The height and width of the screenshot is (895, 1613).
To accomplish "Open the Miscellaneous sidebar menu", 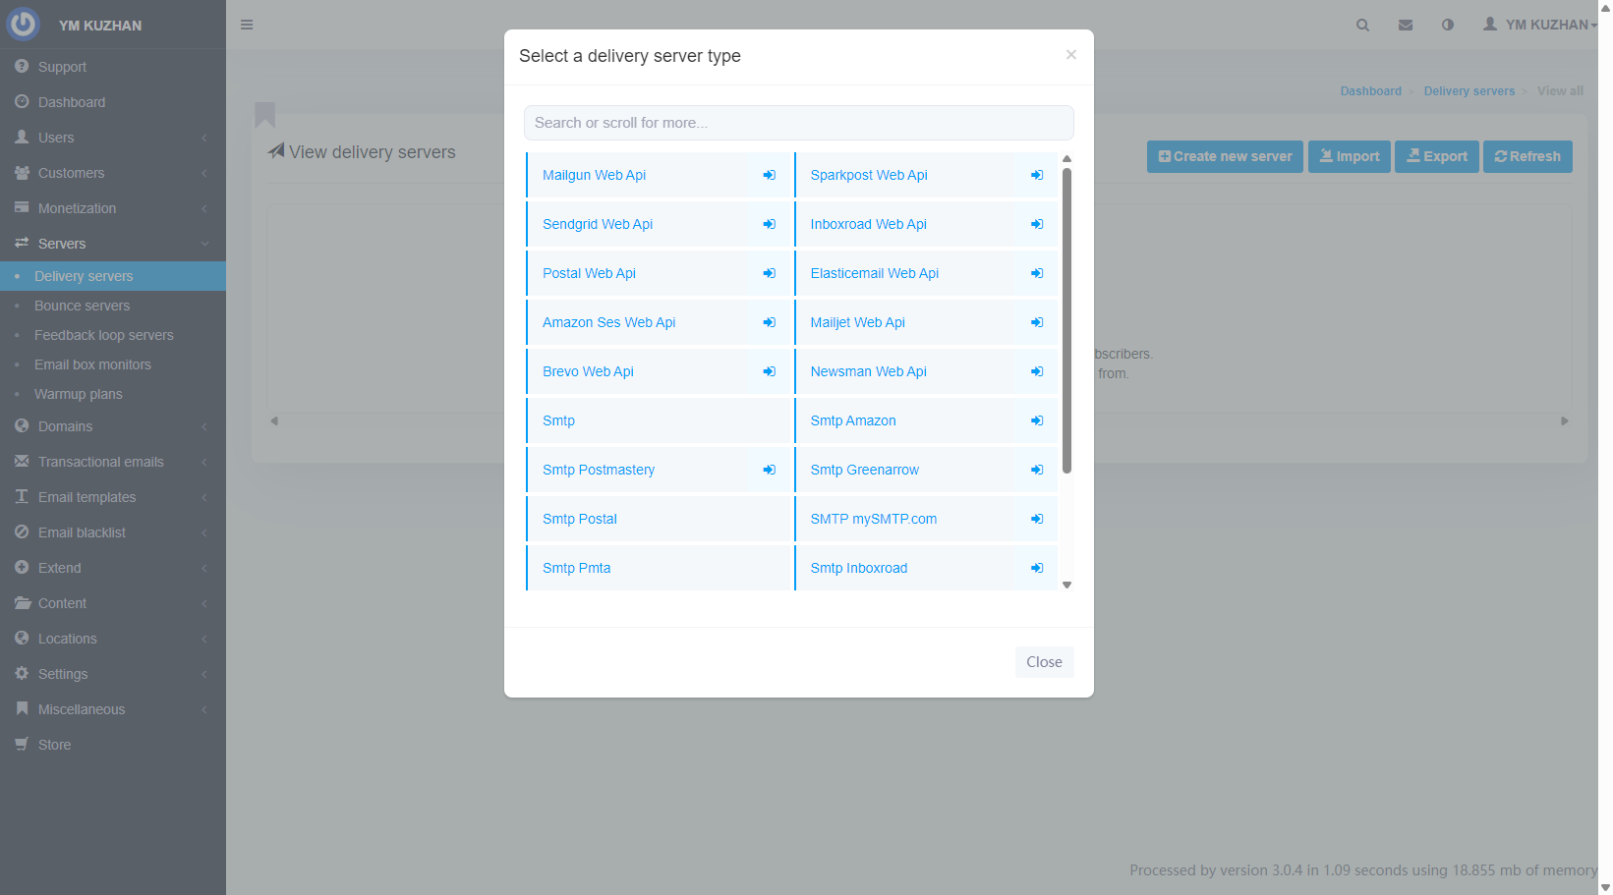I will (x=113, y=709).
